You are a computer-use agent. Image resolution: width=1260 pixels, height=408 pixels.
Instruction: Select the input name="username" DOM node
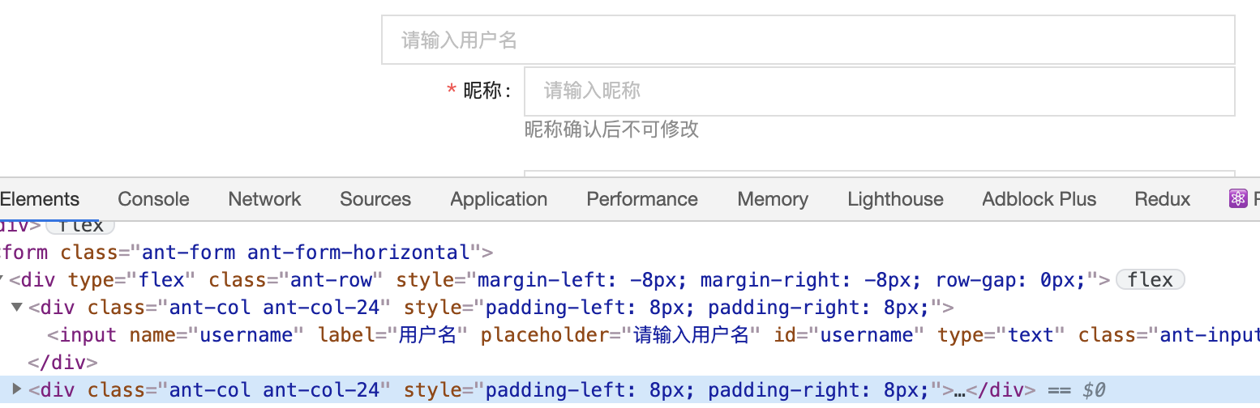pos(170,335)
